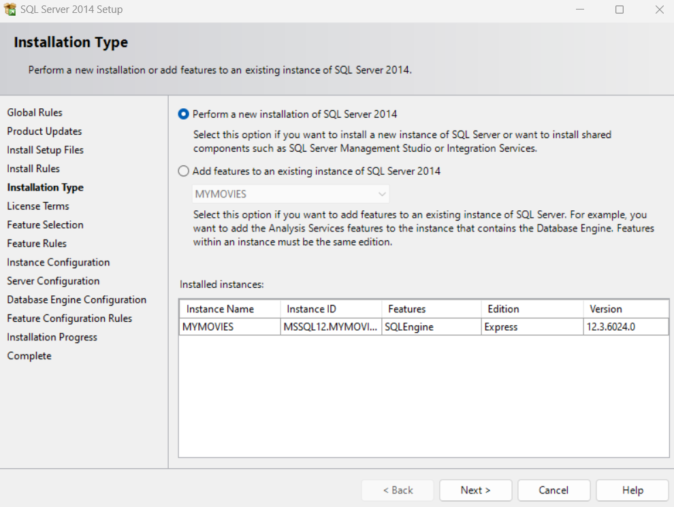Select Install Rules step

pos(33,168)
